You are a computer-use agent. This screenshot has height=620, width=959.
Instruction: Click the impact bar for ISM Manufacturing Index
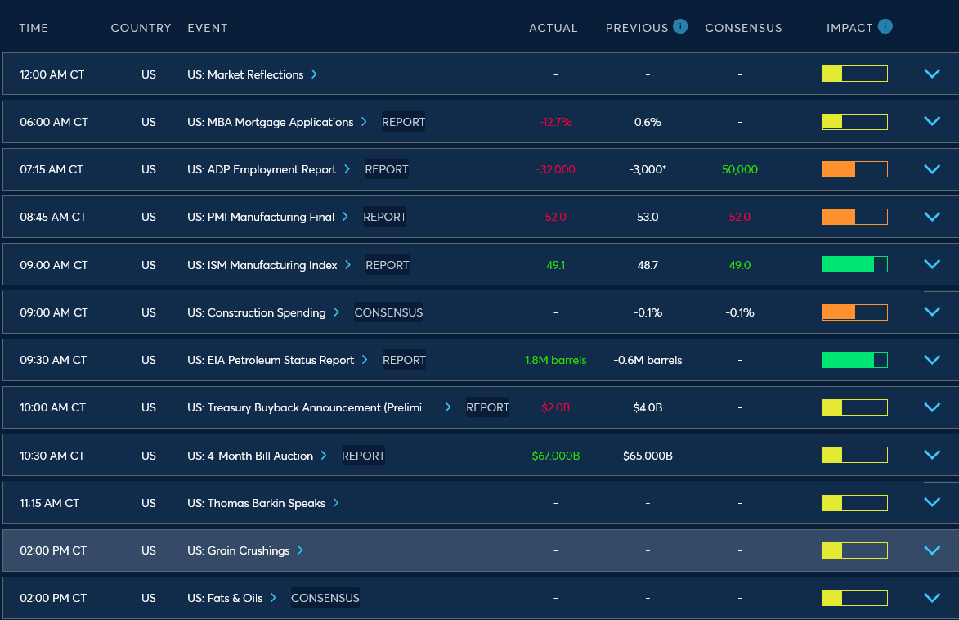pos(854,264)
